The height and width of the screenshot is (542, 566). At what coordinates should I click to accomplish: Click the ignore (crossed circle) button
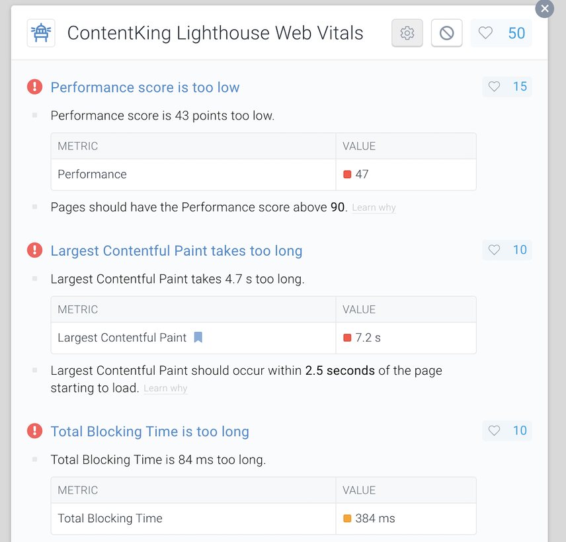click(x=446, y=33)
